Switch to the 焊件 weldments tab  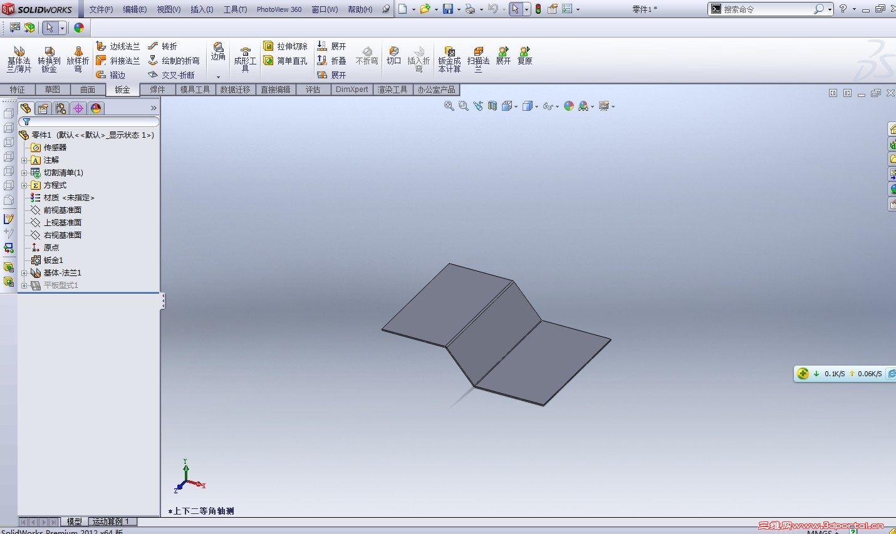[158, 90]
